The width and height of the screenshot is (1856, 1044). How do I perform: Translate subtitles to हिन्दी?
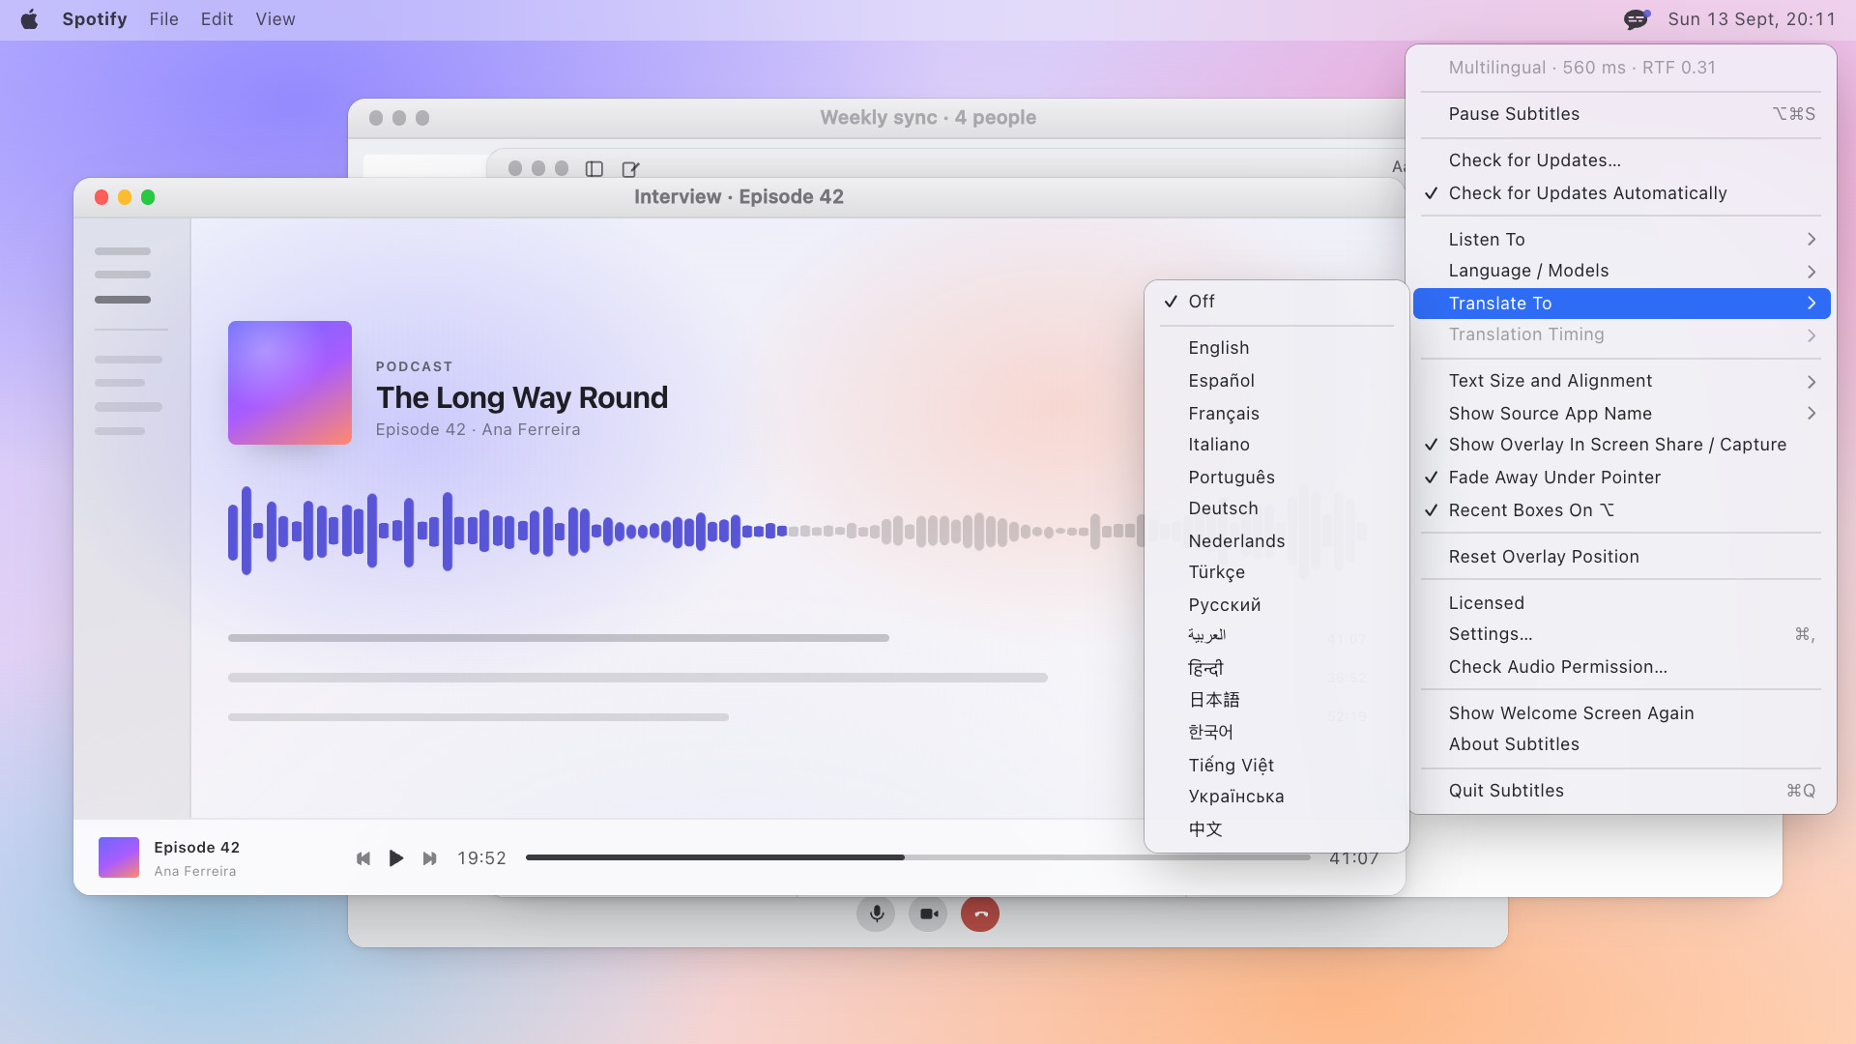click(x=1276, y=669)
